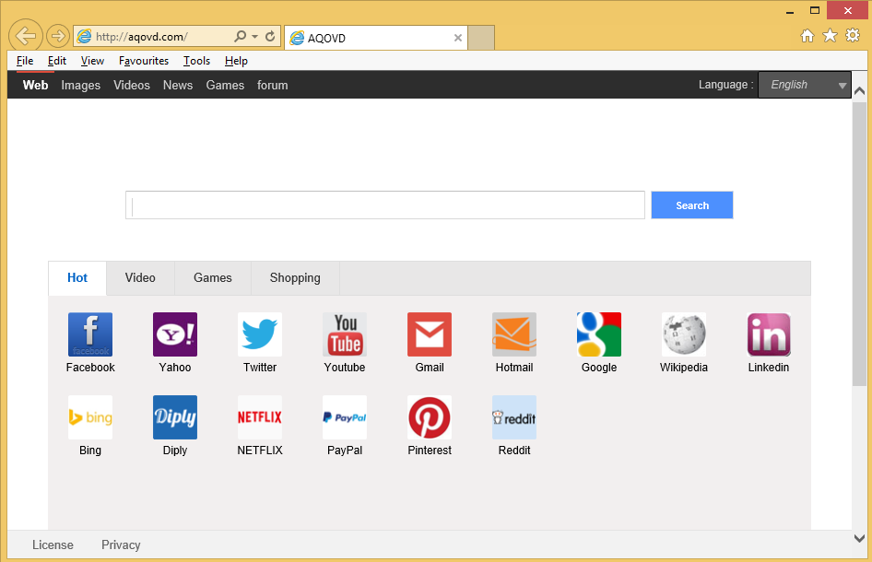Open the Hotmail shortcut icon
The width and height of the screenshot is (872, 562).
point(514,334)
